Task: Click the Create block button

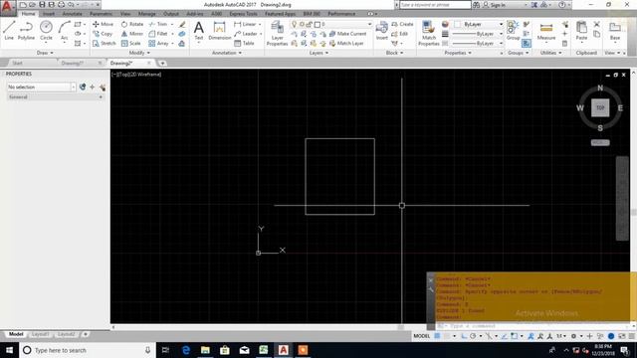Action: (x=402, y=24)
